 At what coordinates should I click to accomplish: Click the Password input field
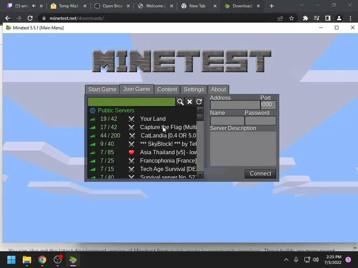260,120
